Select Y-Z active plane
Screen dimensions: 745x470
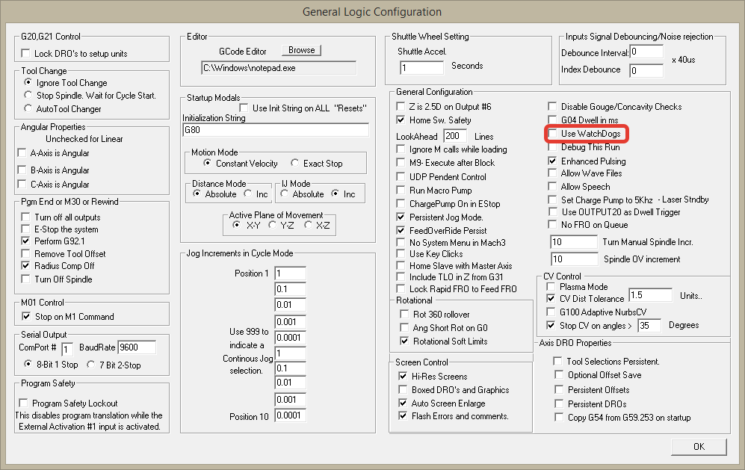(272, 225)
